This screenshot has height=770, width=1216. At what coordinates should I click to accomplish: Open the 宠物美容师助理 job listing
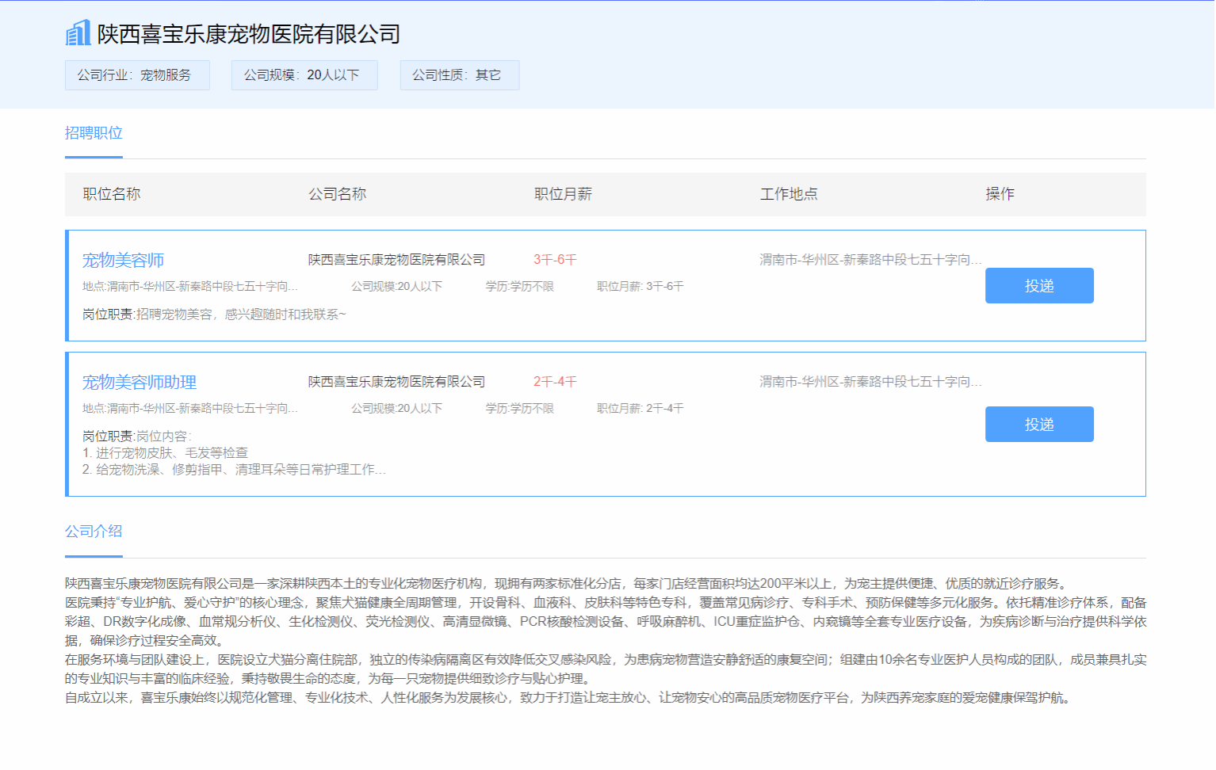(140, 383)
